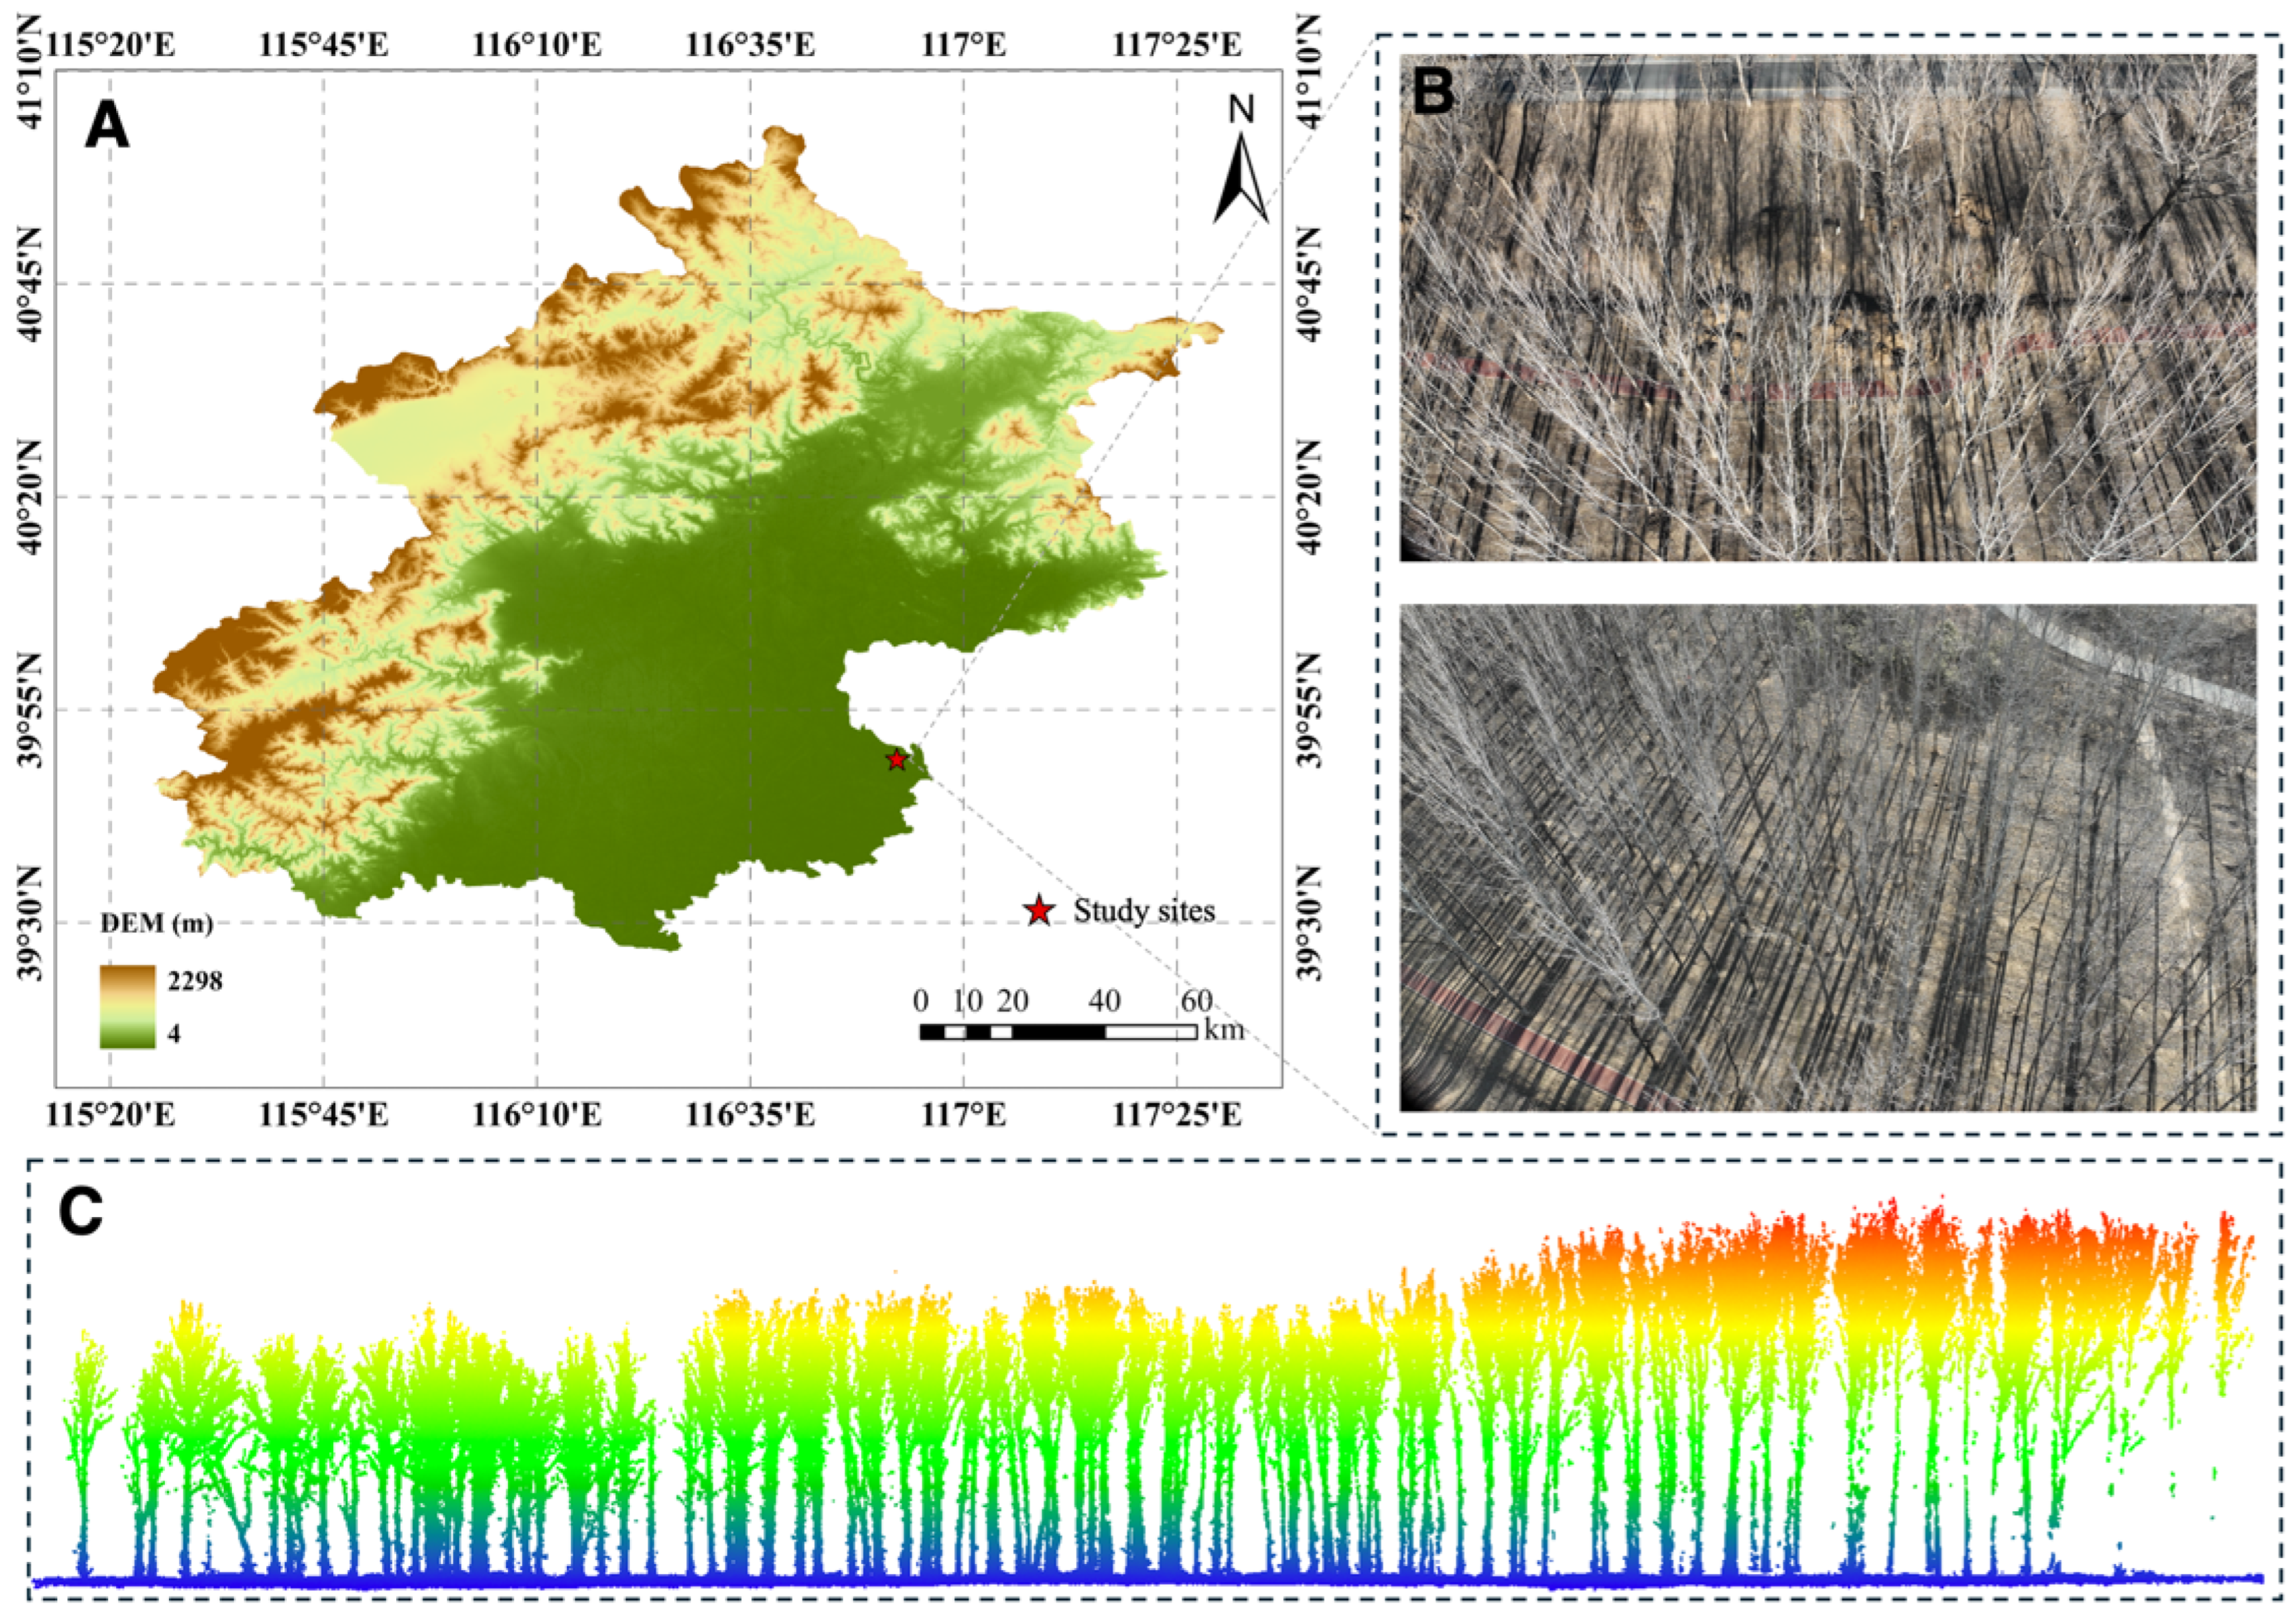Click the red star on the map

coord(897,760)
